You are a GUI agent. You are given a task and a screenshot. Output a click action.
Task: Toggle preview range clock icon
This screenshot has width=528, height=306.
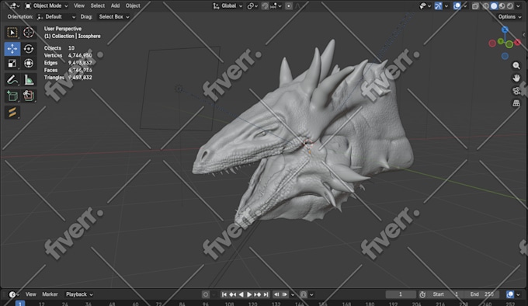(x=422, y=294)
